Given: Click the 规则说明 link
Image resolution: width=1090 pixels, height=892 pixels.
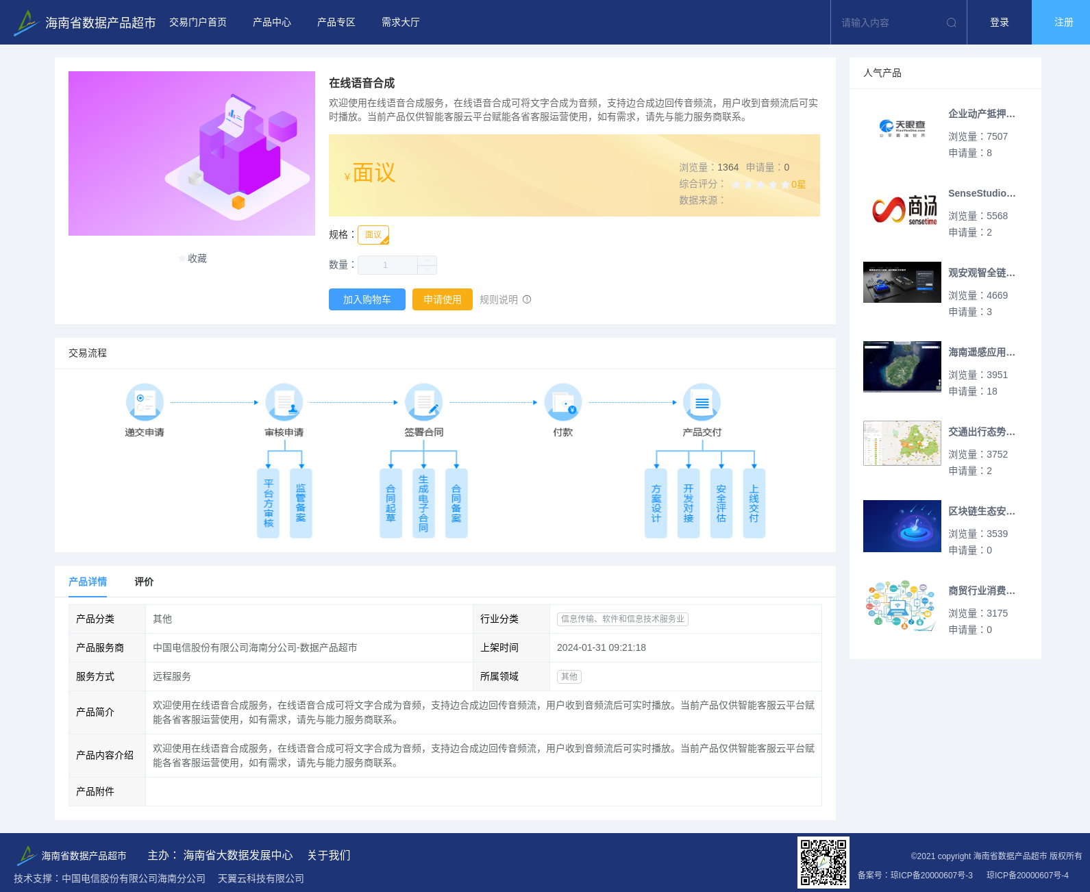Looking at the screenshot, I should coord(499,299).
